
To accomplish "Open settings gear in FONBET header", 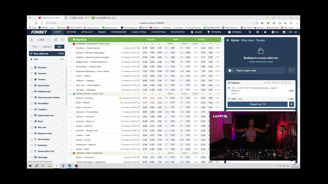I will coord(258,32).
